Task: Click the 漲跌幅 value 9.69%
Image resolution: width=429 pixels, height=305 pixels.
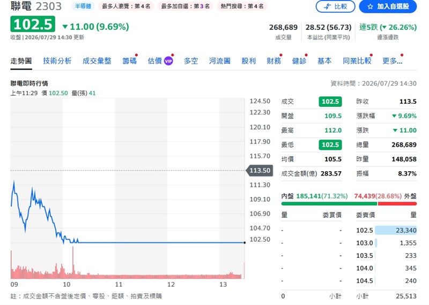Action: pos(404,116)
